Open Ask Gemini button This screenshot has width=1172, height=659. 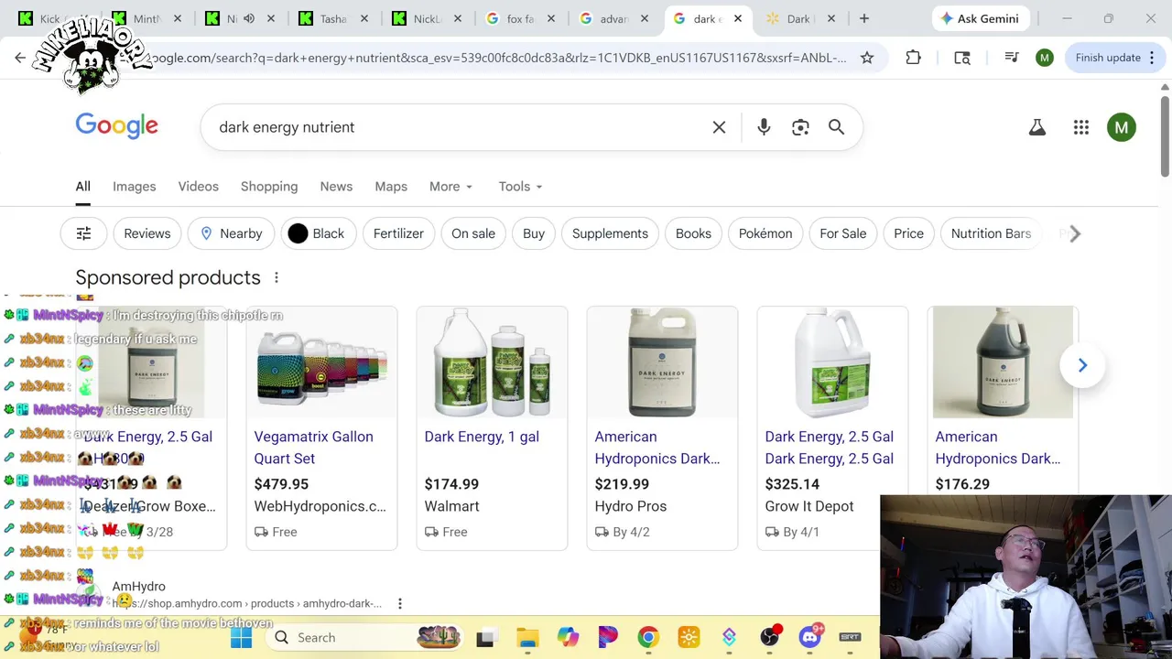pos(979,18)
